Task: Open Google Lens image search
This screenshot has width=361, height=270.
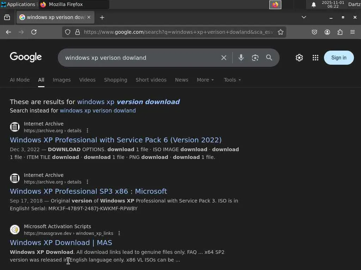Action: [x=255, y=58]
